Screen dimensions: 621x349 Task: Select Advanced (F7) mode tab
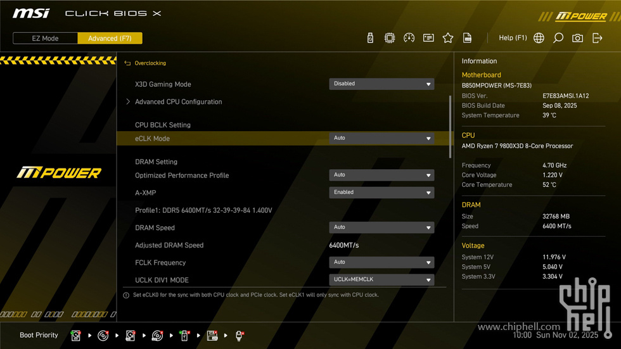[110, 39]
